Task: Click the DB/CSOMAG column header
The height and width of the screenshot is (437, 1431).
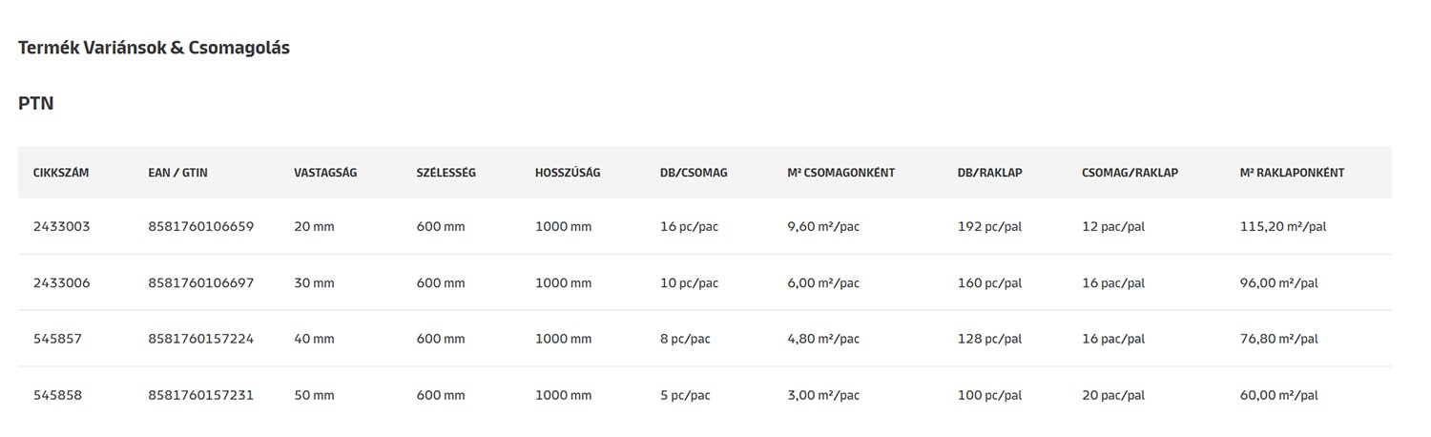Action: pos(694,173)
